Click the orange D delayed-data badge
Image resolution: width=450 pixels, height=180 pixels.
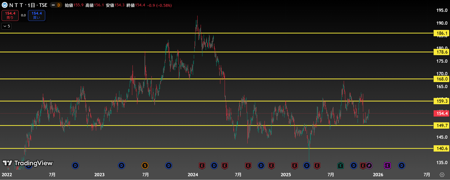(58, 6)
